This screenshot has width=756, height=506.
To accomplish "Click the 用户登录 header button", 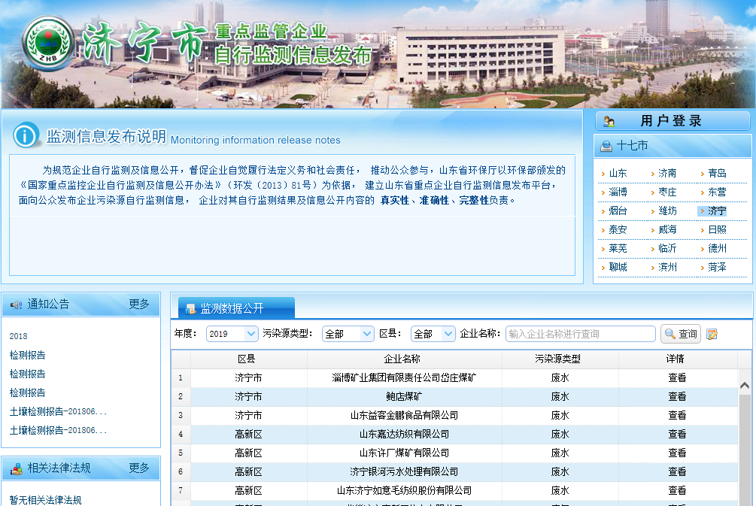I will click(x=672, y=121).
